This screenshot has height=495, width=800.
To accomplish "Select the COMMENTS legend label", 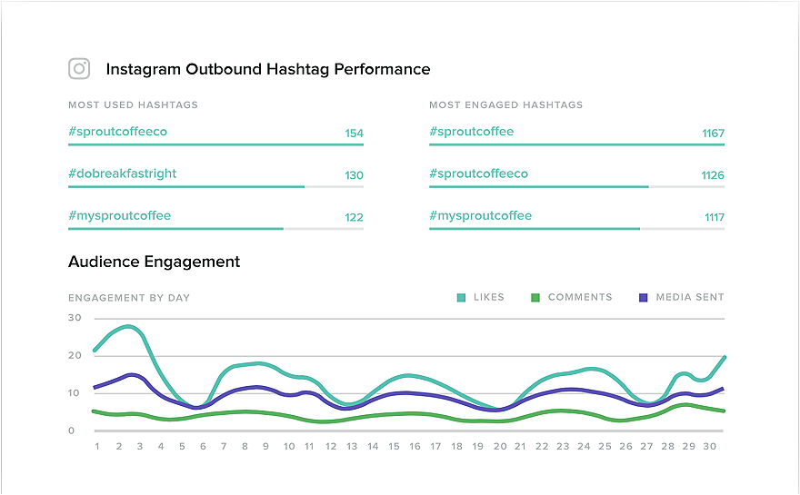I will 580,297.
